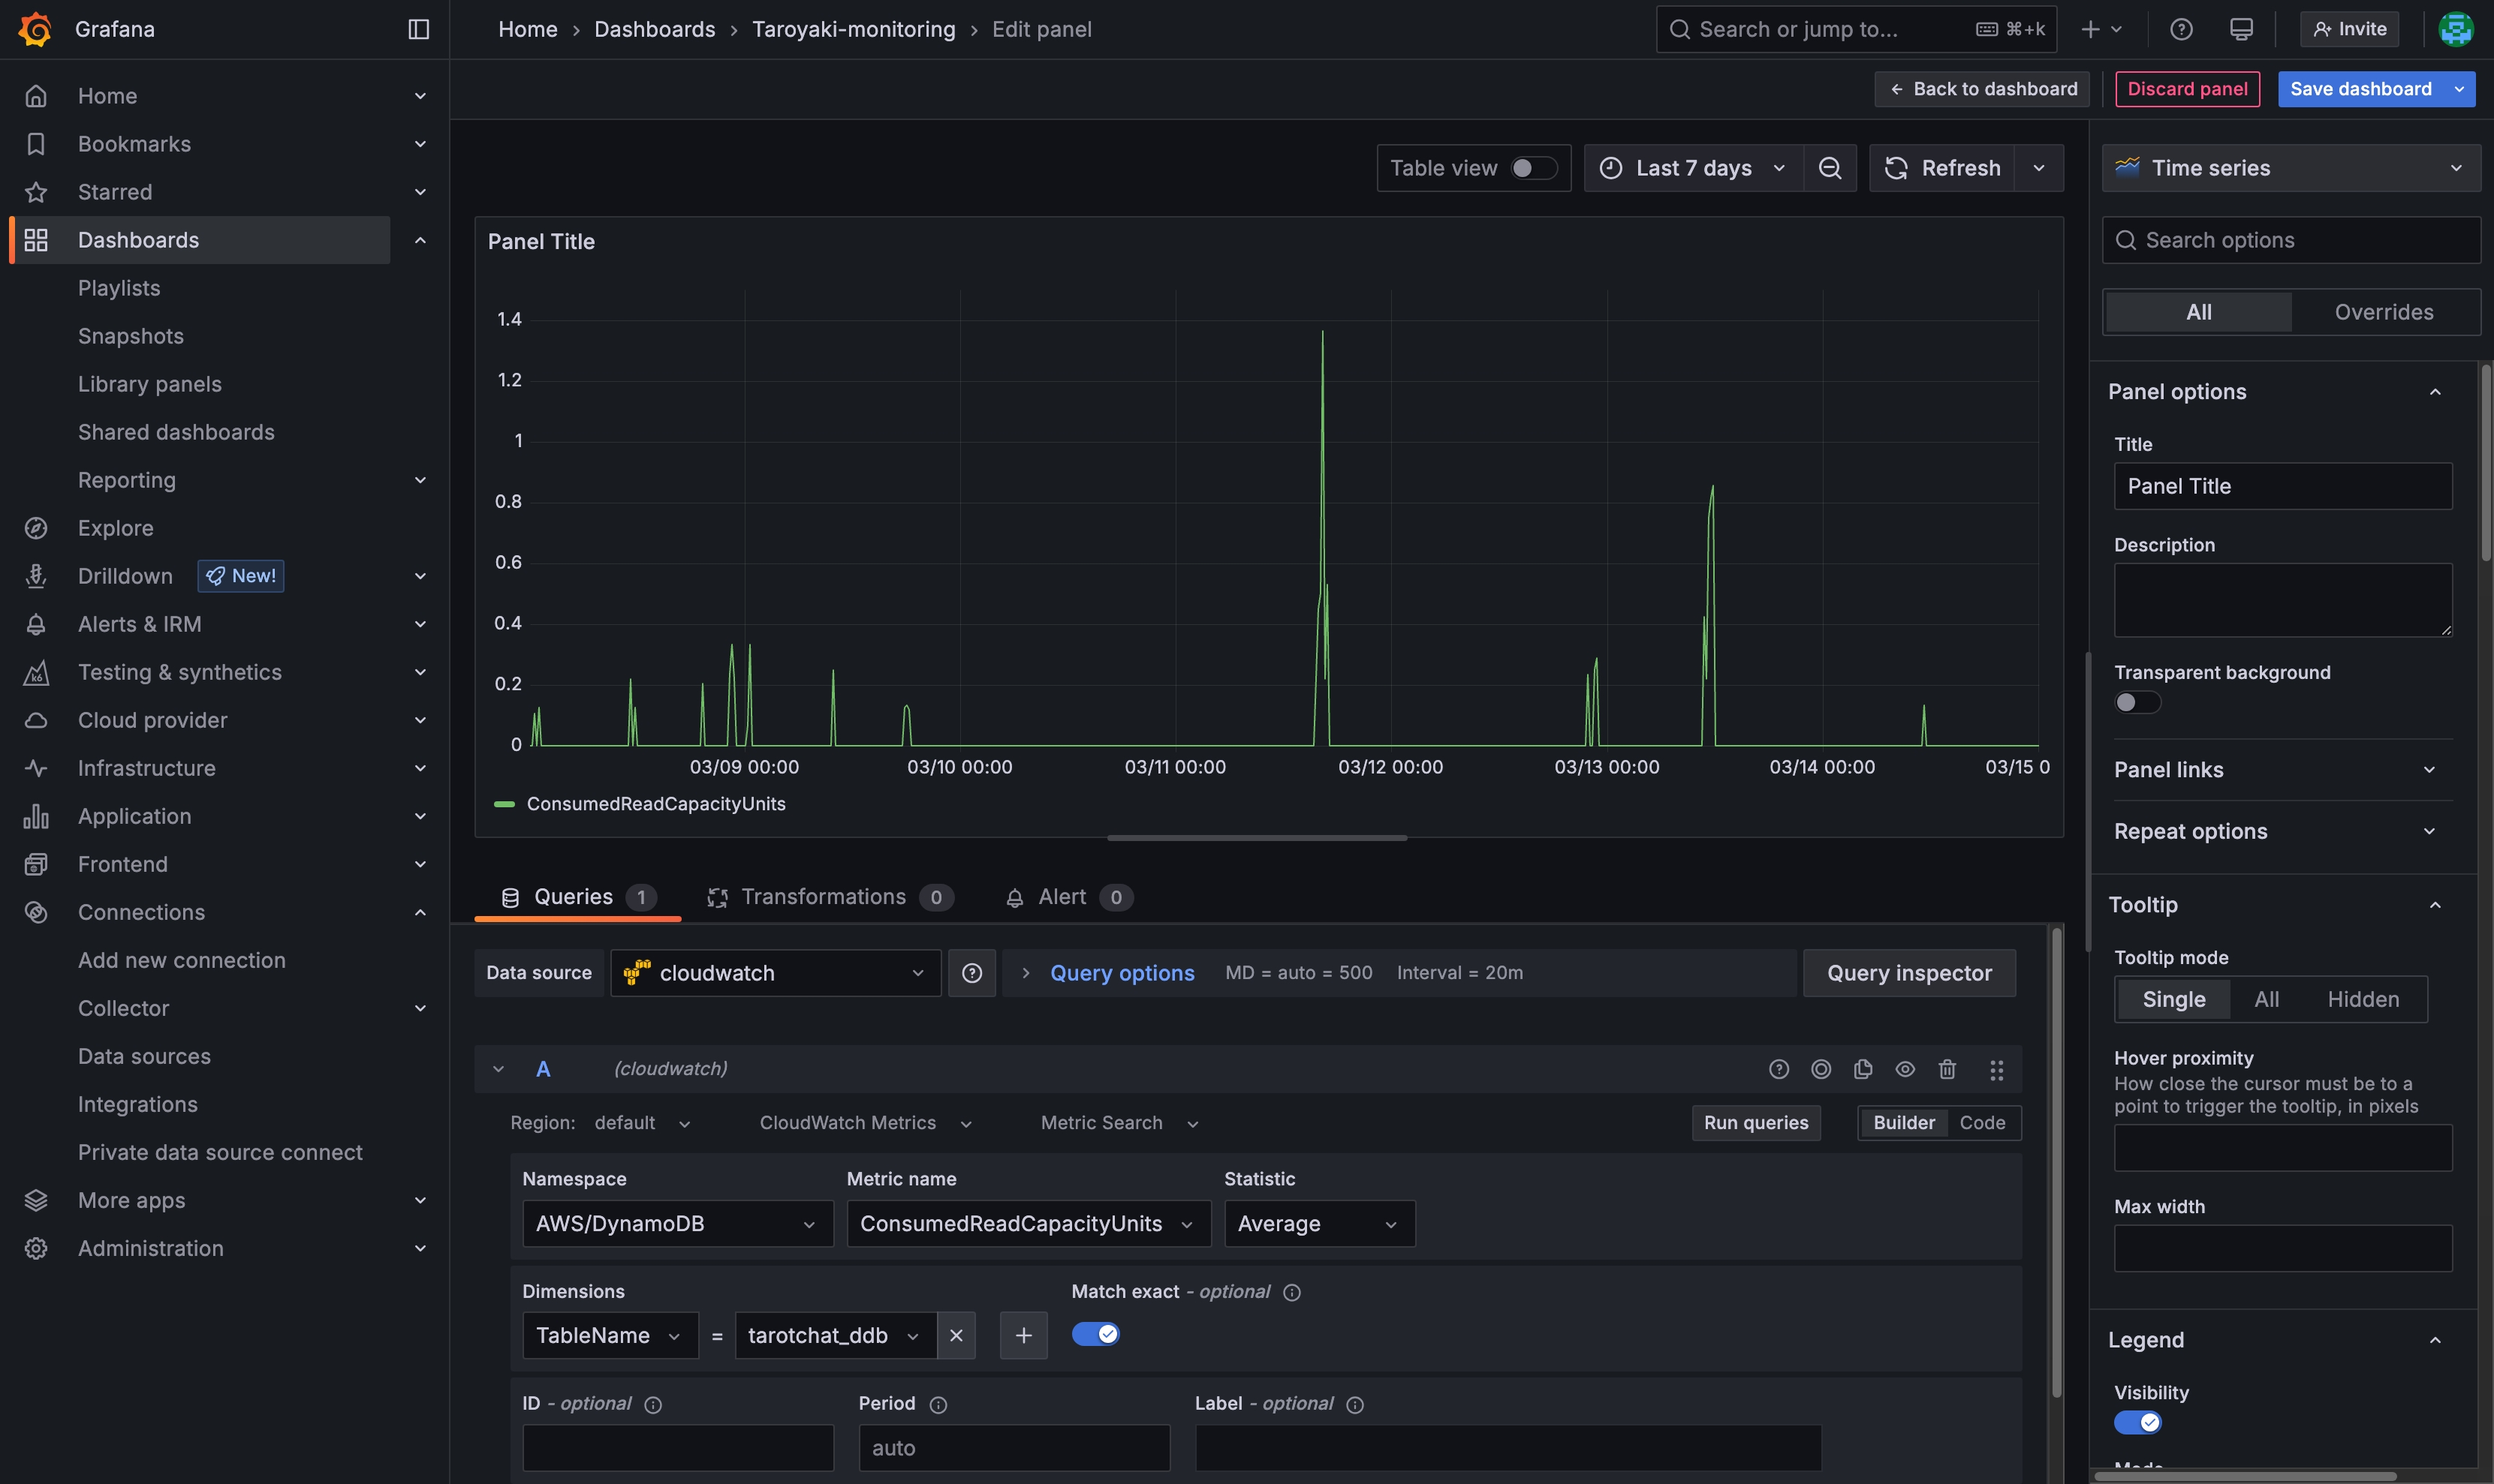Remove the tarotchat_ddb dimension filter
The width and height of the screenshot is (2494, 1484).
[956, 1335]
